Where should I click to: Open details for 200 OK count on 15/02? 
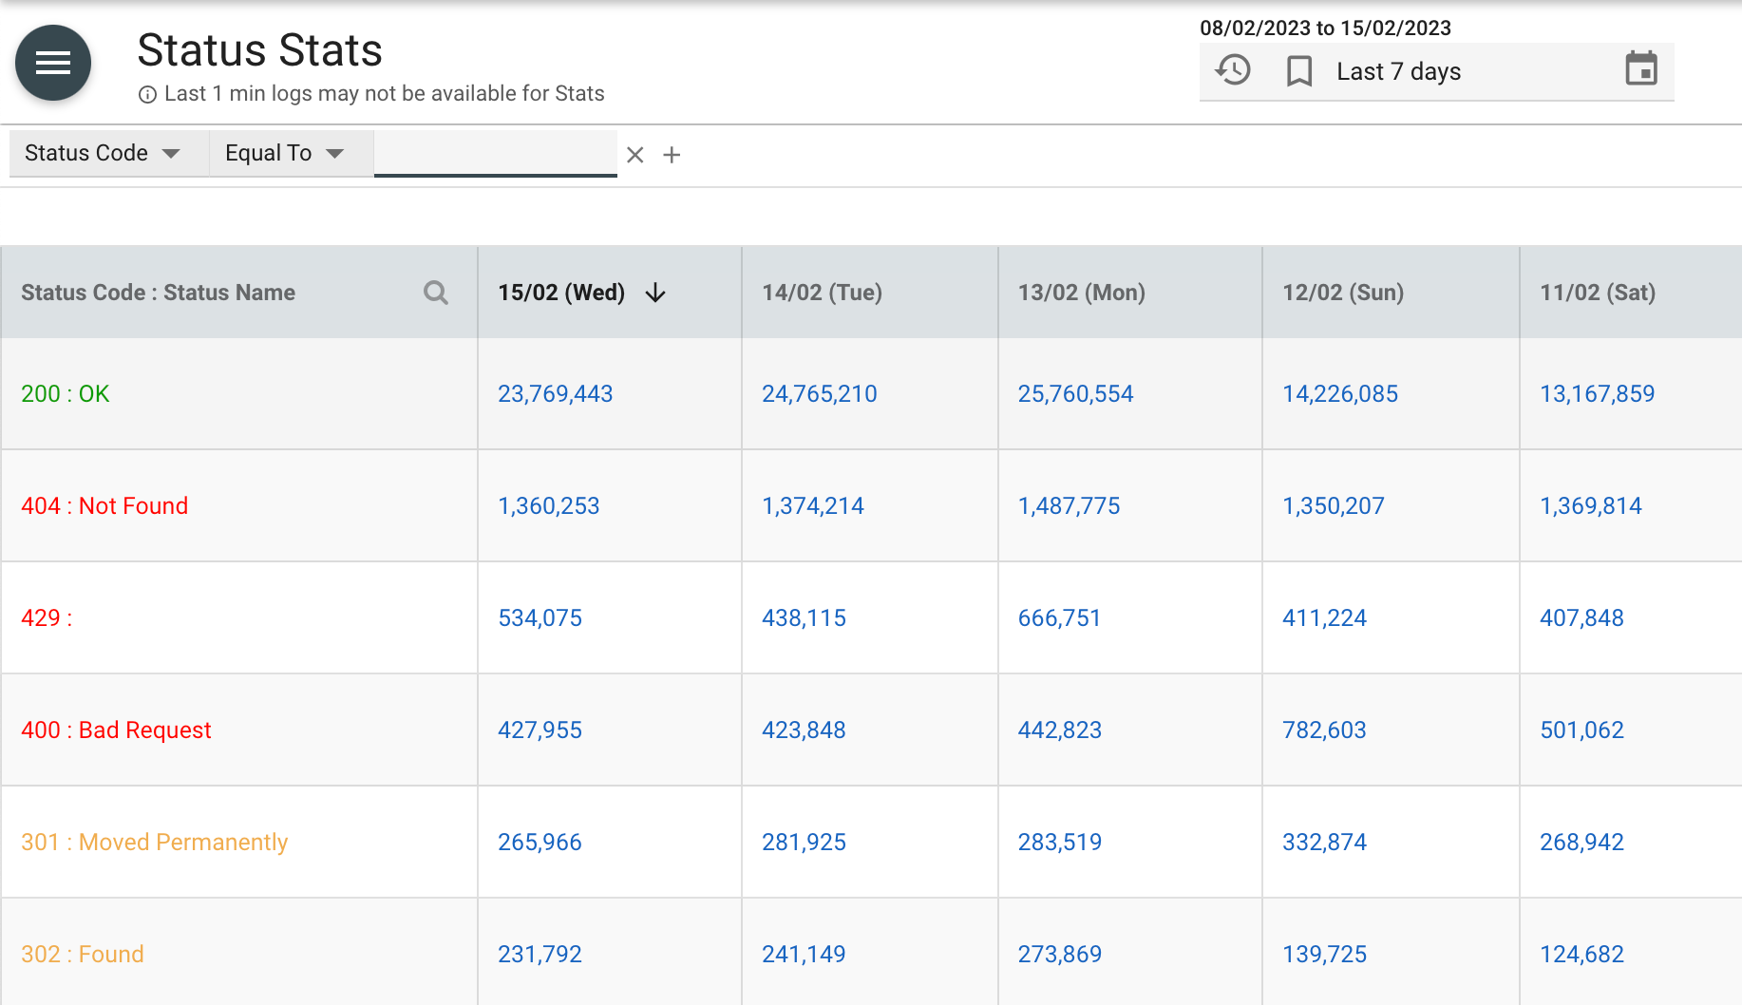555,393
